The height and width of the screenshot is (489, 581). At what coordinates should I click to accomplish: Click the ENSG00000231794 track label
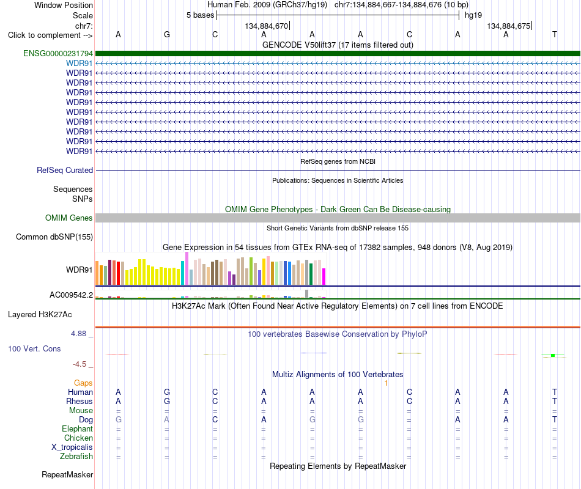coord(58,53)
